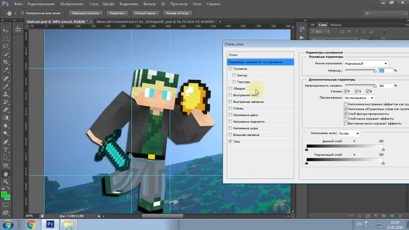409x230 pixels.
Task: Select the Eraser tool
Action: coord(6,110)
